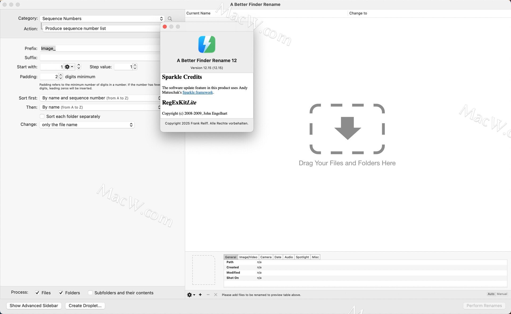Image resolution: width=511 pixels, height=314 pixels.
Task: Click Show Advanced Sidebar button
Action: (x=34, y=306)
